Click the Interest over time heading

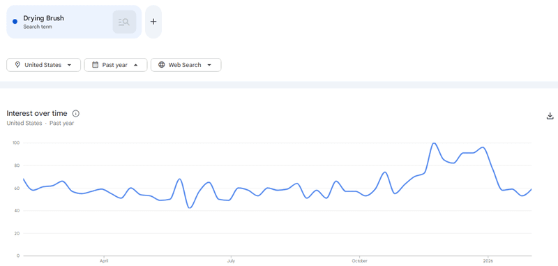(x=37, y=114)
